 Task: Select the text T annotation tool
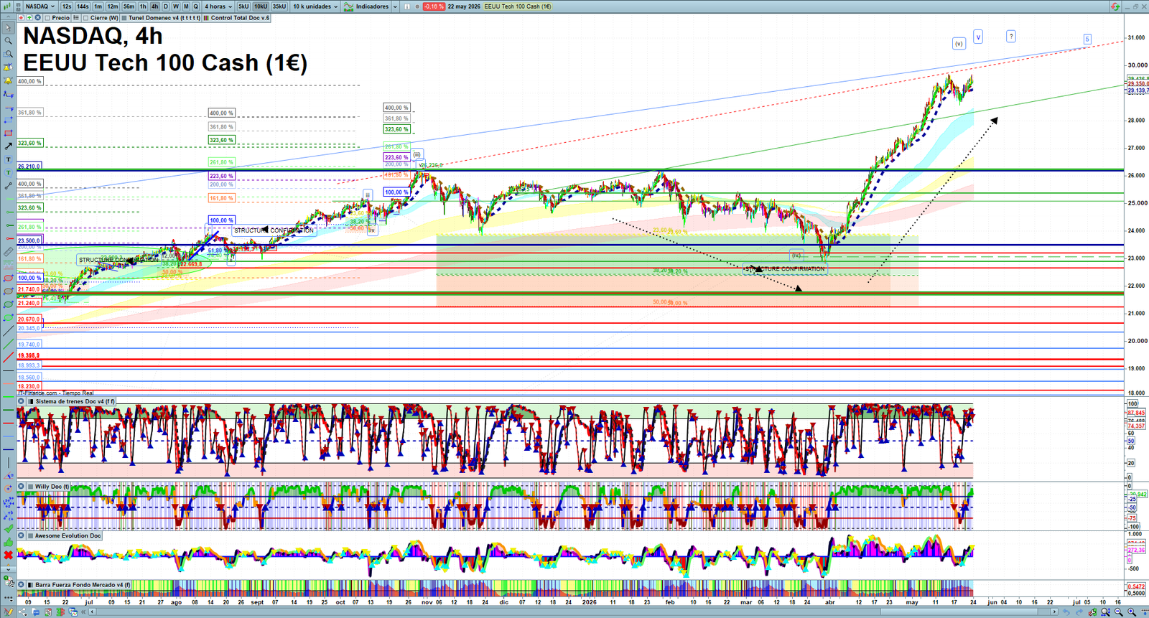pos(8,159)
